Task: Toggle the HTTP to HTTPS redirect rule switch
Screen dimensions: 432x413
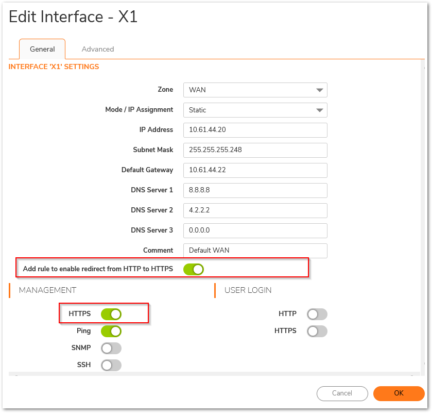Action: coord(194,269)
